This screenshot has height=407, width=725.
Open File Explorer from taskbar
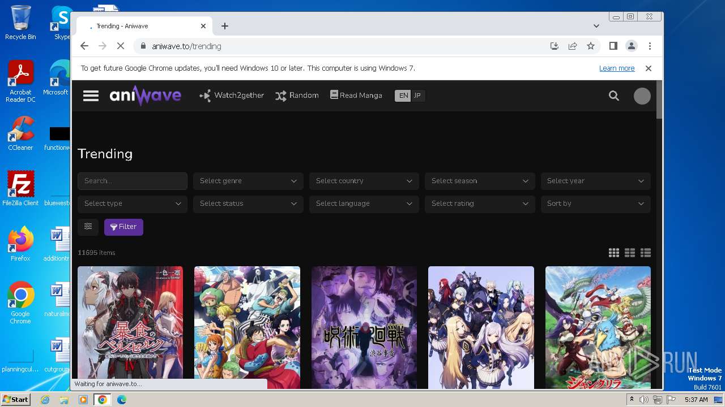[x=64, y=400]
